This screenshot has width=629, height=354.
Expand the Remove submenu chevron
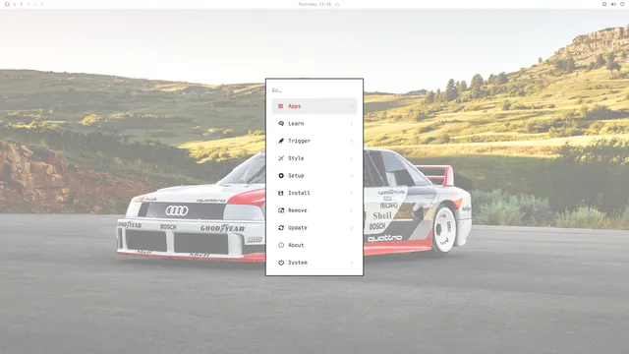(x=352, y=210)
